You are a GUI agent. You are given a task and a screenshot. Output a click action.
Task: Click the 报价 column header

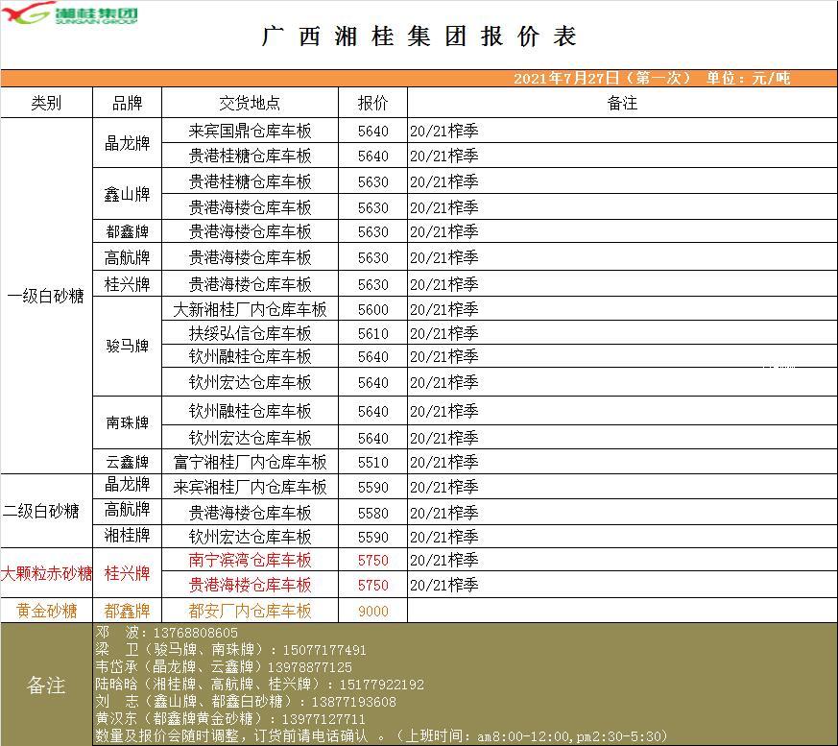tap(372, 103)
